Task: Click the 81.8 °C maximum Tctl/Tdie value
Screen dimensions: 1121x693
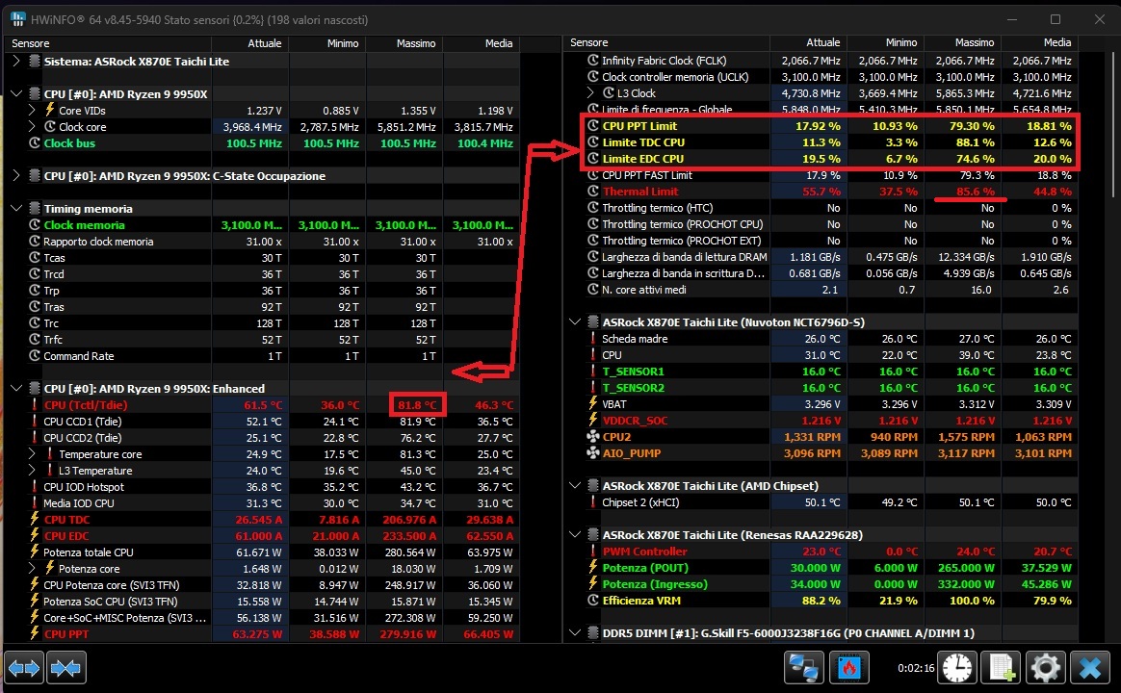Action: (418, 404)
